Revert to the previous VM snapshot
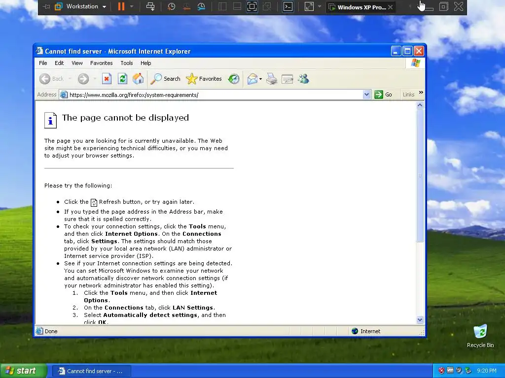 point(186,6)
